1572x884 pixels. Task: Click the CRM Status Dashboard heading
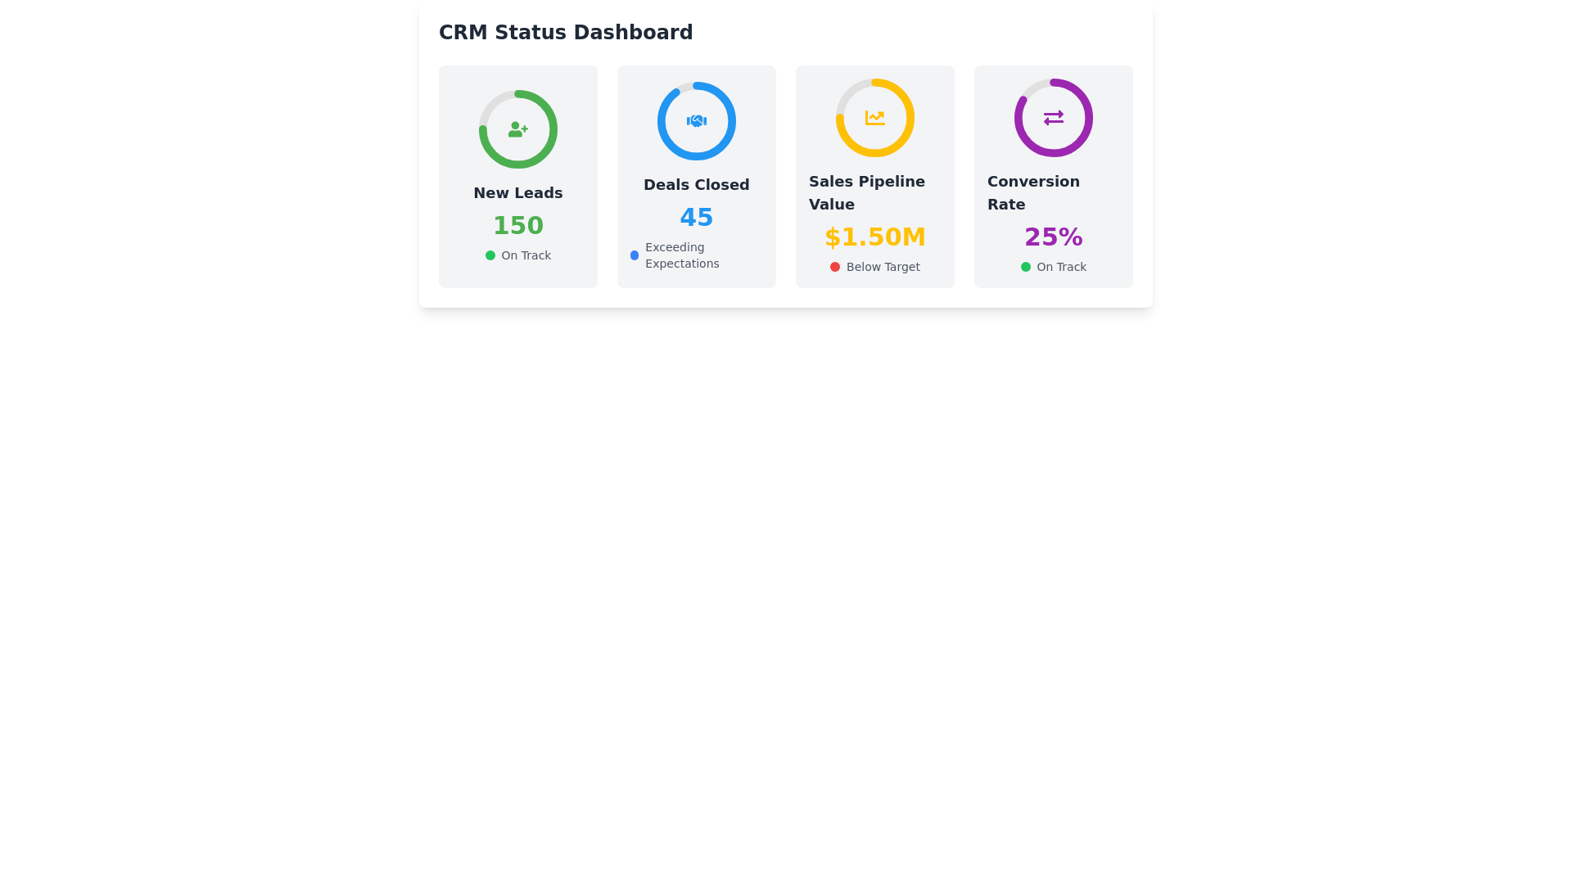point(566,33)
